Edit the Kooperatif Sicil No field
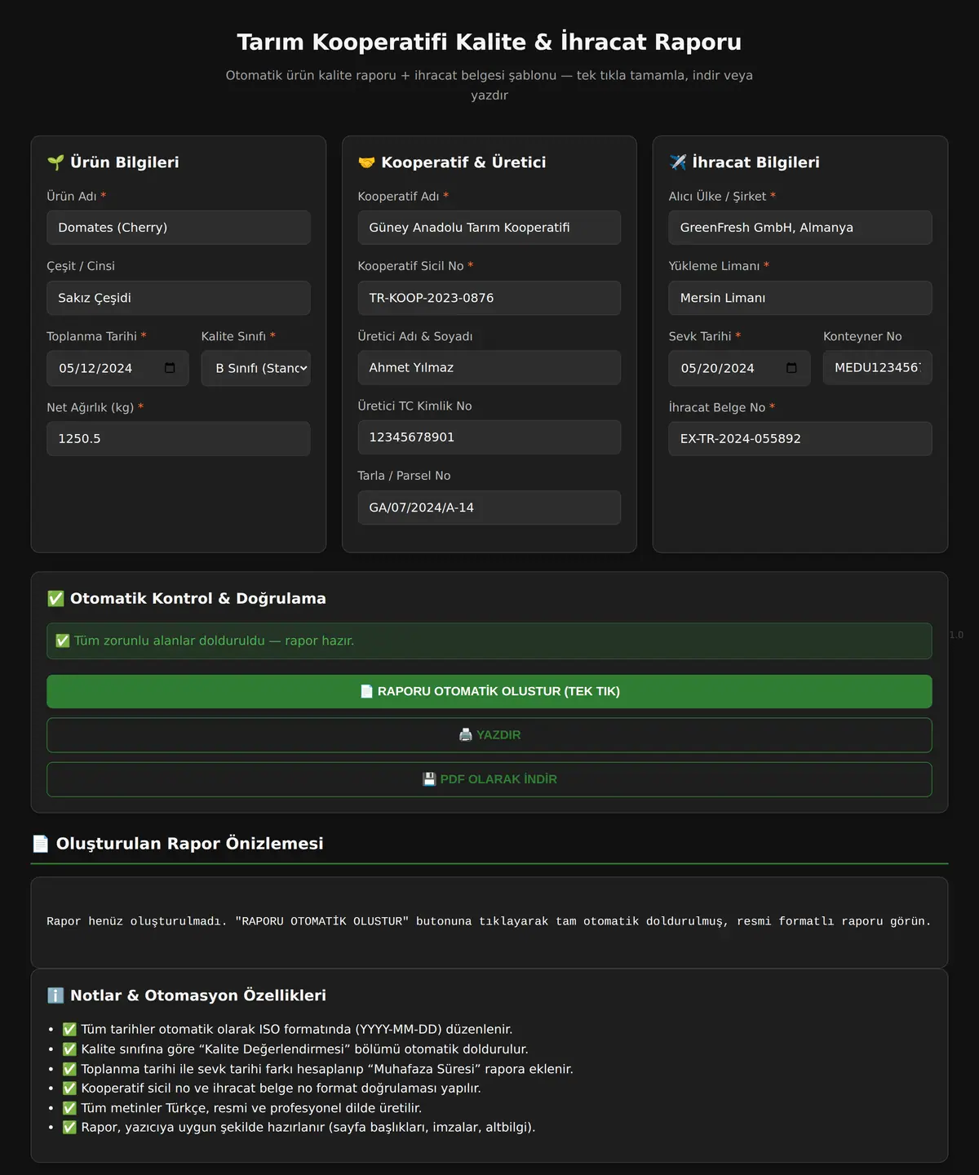 [489, 298]
